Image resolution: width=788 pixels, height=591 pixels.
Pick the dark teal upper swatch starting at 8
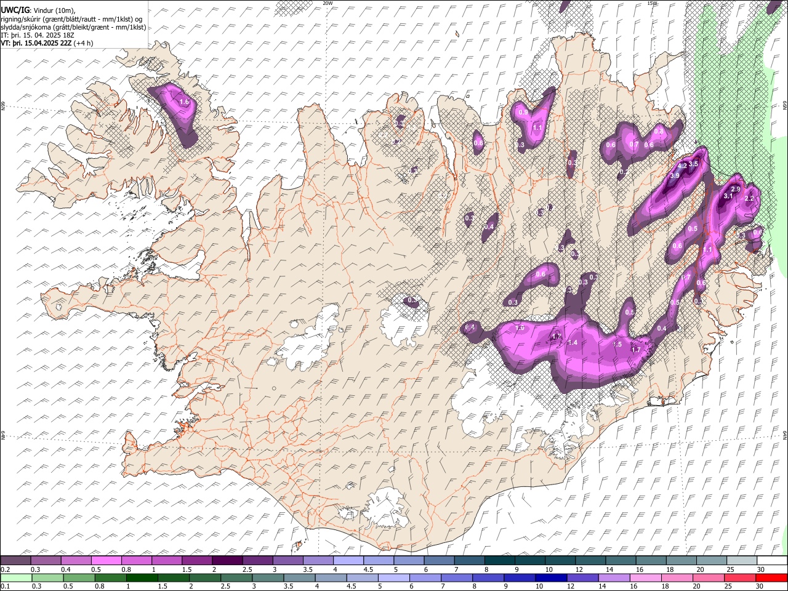(x=499, y=560)
